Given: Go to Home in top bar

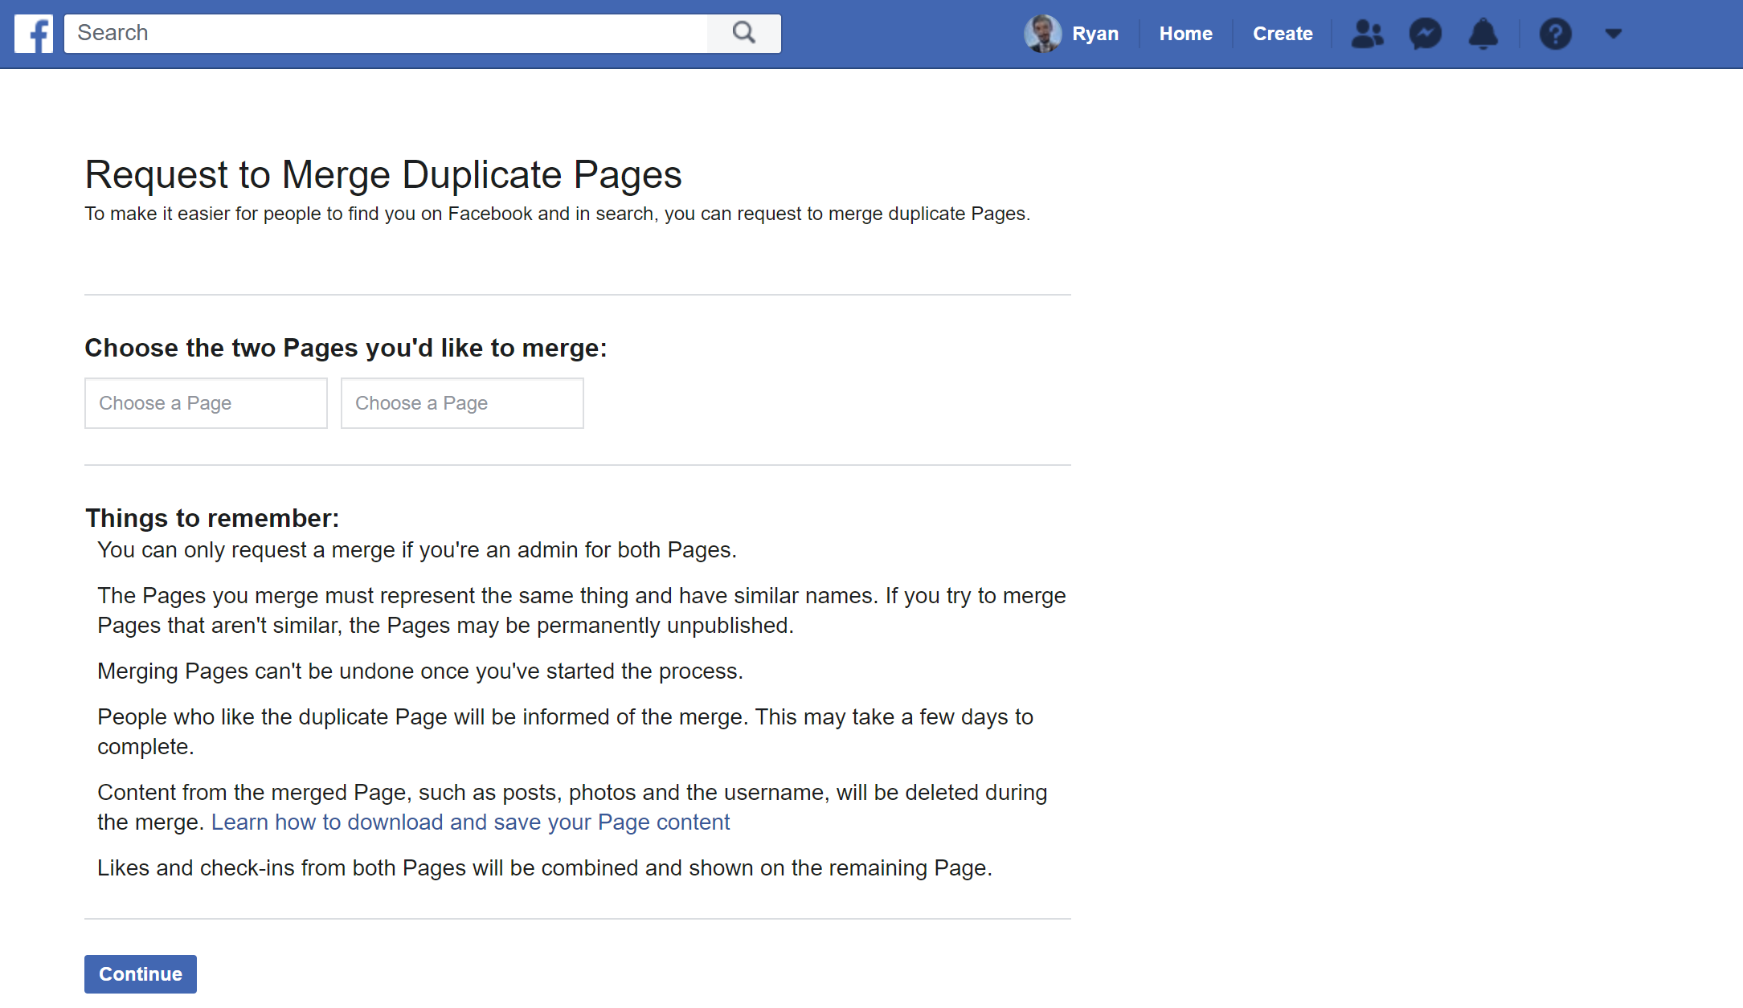Looking at the screenshot, I should click(1186, 34).
